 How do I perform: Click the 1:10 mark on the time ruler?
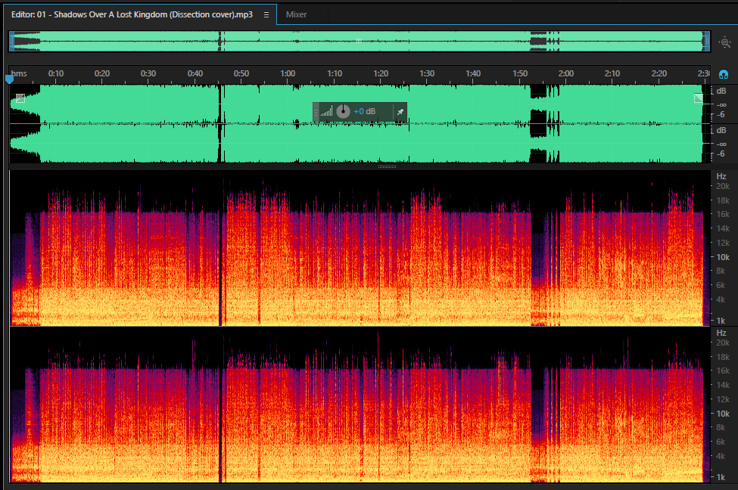click(x=335, y=74)
